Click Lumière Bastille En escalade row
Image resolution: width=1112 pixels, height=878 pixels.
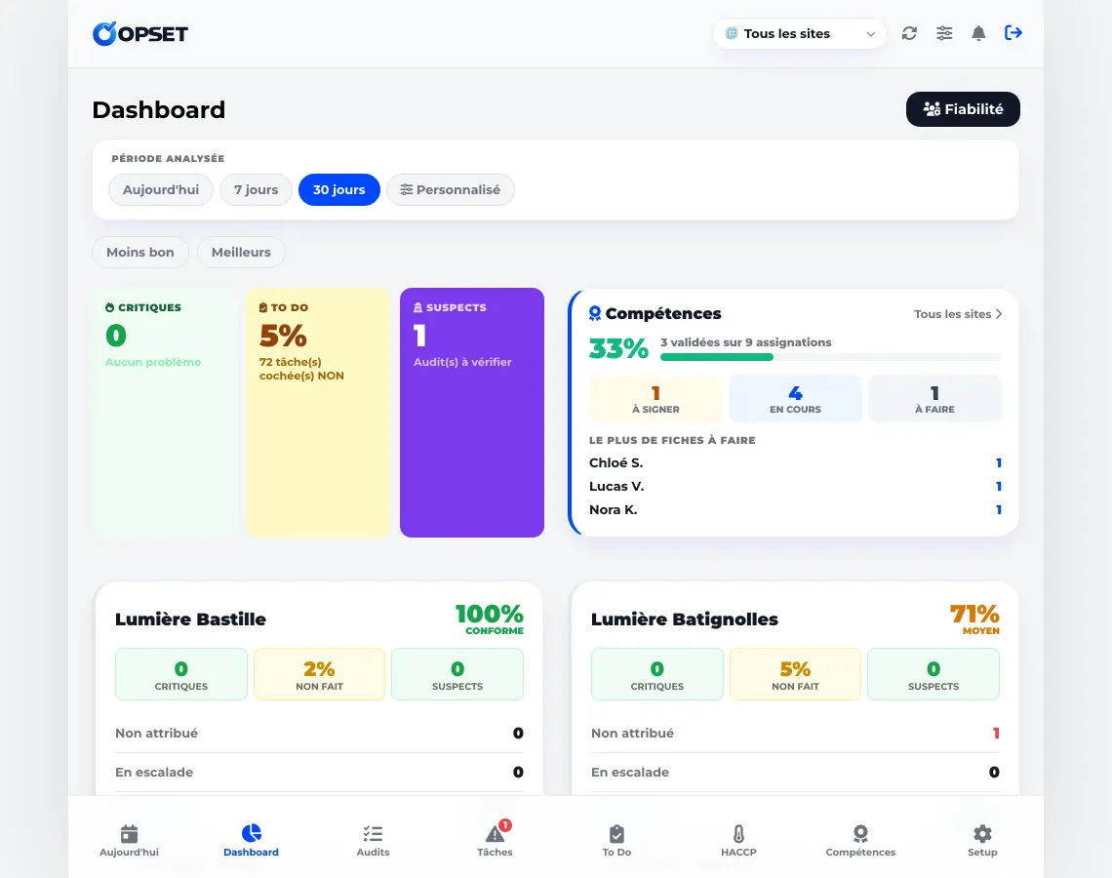coord(319,773)
